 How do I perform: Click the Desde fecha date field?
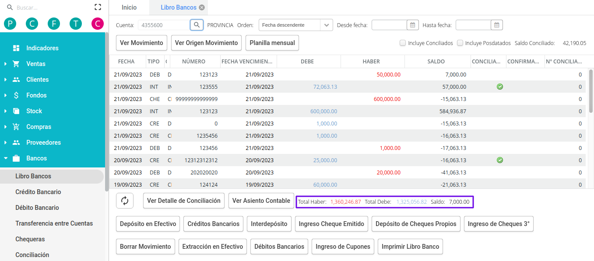pyautogui.click(x=389, y=25)
